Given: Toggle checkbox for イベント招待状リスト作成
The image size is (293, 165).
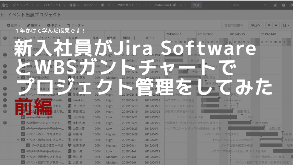Looking at the screenshot, I should (23, 156).
